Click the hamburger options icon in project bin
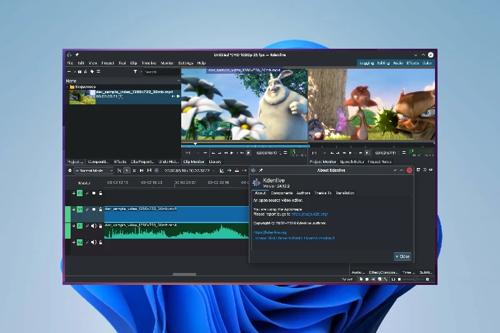This screenshot has width=500, height=333. click(99, 72)
